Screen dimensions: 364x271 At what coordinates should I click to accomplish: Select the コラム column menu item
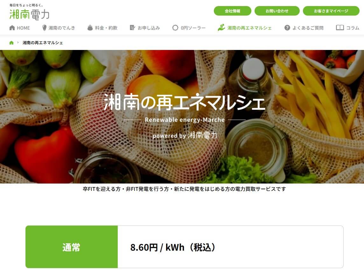[353, 28]
